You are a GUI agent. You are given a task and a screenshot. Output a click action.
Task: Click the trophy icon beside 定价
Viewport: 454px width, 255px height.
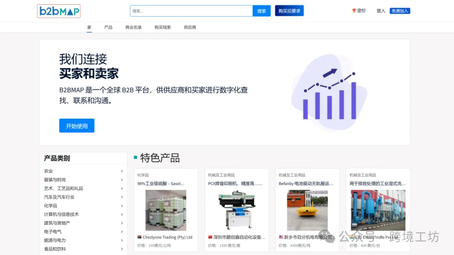pyautogui.click(x=354, y=11)
